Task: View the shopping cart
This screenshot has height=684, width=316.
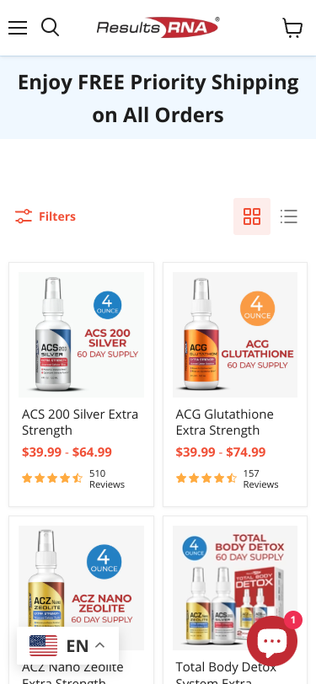Action: (x=292, y=28)
